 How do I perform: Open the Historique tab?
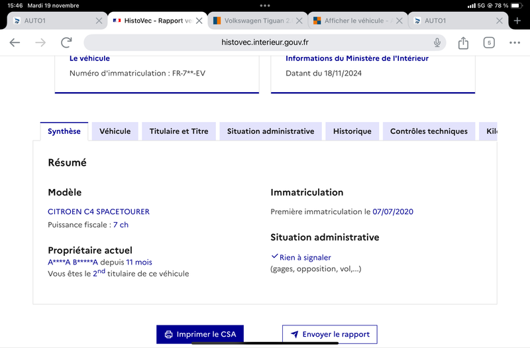click(x=352, y=131)
